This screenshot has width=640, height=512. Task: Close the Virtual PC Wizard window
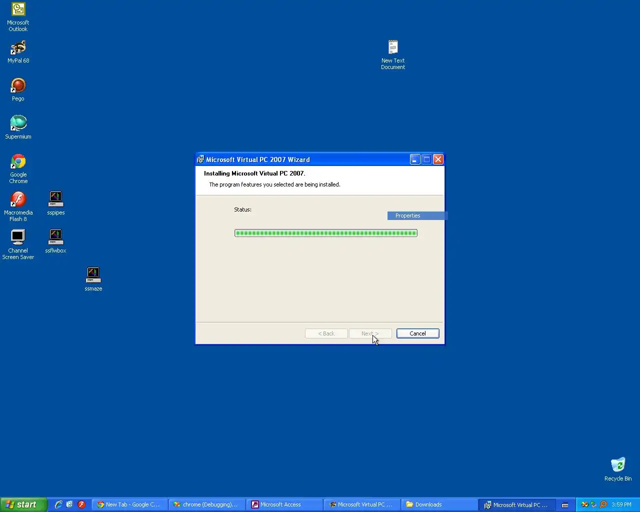click(x=438, y=159)
